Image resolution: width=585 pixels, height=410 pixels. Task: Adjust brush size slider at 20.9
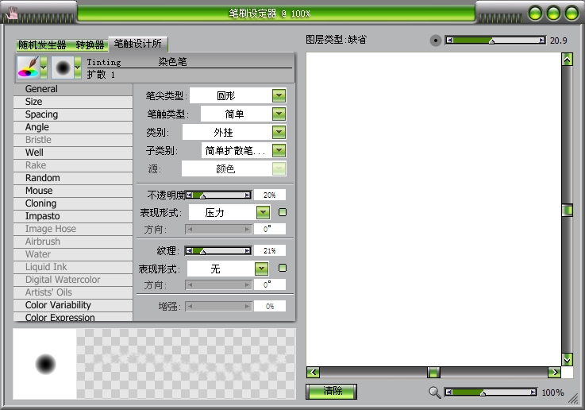point(496,41)
